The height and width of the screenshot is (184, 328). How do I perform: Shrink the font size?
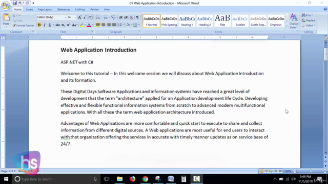point(85,17)
